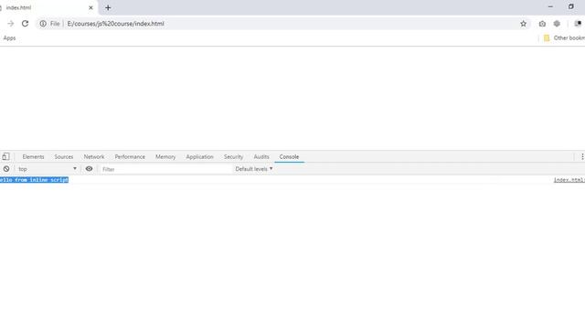This screenshot has width=585, height=329.
Task: Close the index.html tab
Action: (90, 7)
